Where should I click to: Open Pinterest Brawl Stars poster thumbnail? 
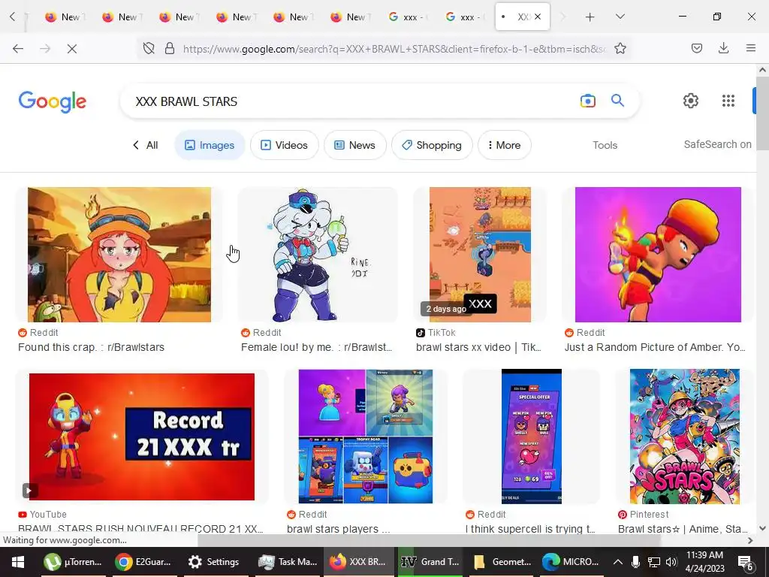tap(685, 437)
